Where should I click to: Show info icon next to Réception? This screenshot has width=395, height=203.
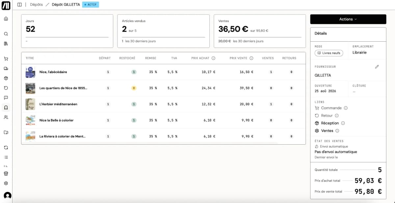[343, 123]
